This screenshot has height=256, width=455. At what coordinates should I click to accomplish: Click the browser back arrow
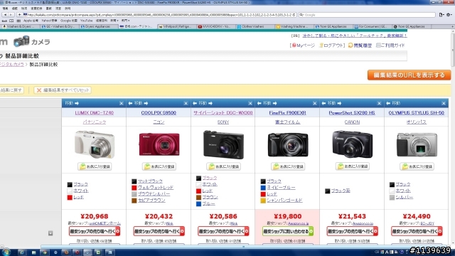[x=5, y=15]
